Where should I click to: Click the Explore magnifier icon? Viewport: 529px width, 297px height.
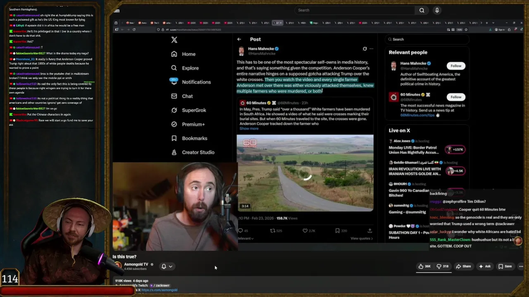(x=174, y=68)
